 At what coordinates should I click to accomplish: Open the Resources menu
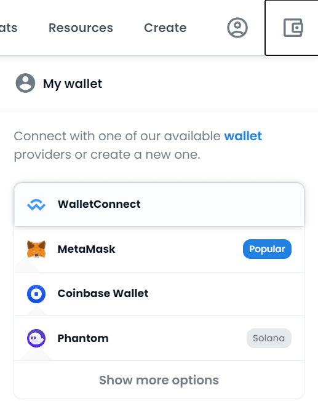click(81, 28)
